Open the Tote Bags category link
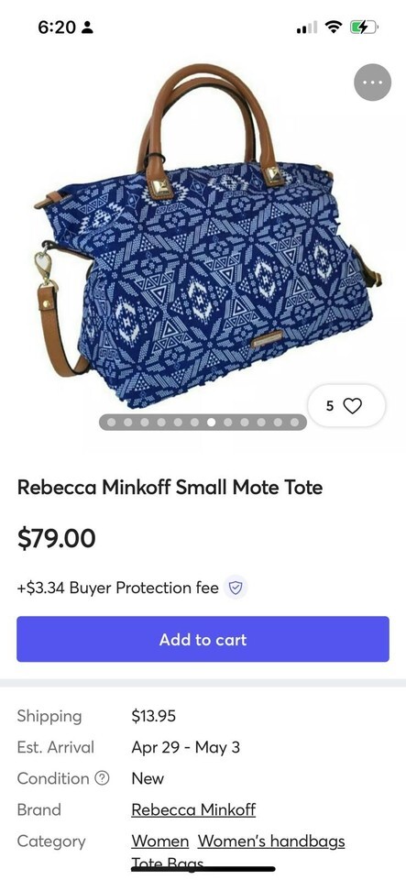Viewport: 406px width, 880px height. (x=167, y=863)
